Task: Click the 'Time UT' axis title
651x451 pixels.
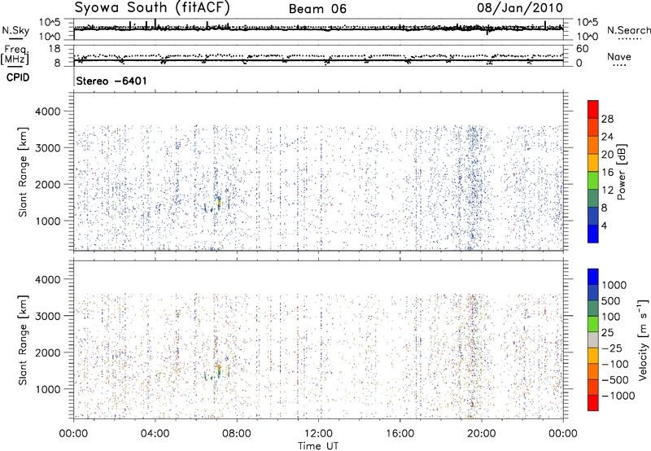Action: (x=318, y=446)
